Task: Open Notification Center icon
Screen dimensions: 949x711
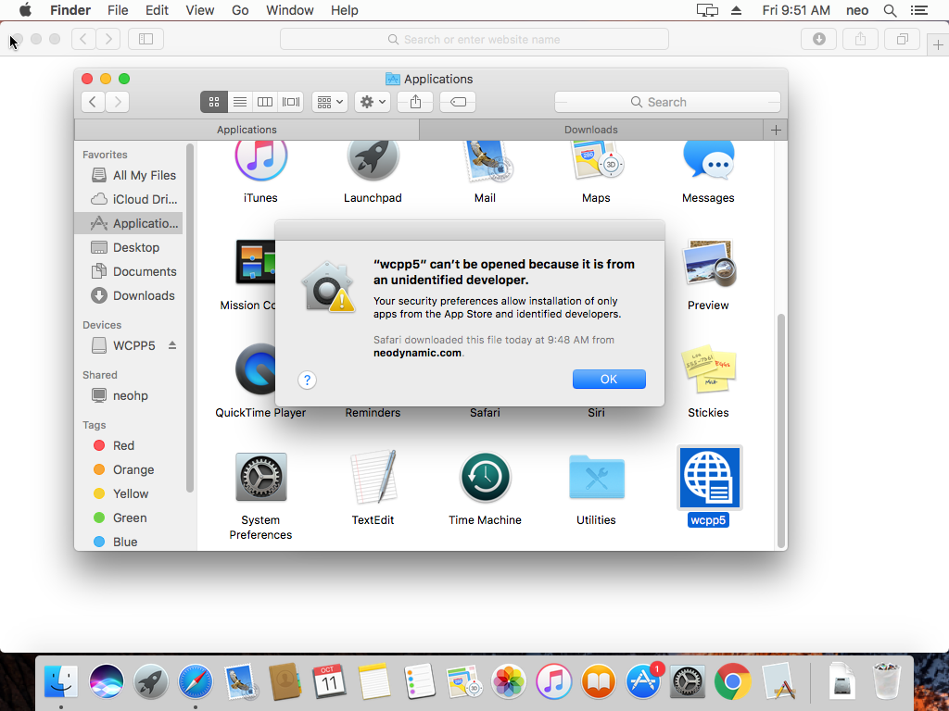Action: 919,10
